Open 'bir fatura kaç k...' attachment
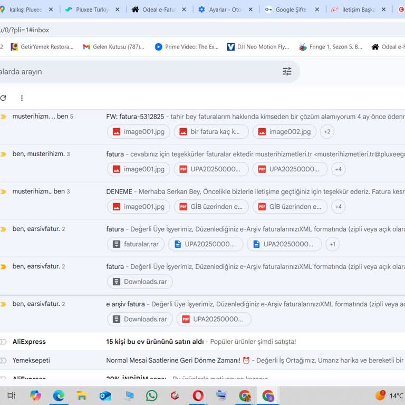The height and width of the screenshot is (405, 405). (211, 132)
